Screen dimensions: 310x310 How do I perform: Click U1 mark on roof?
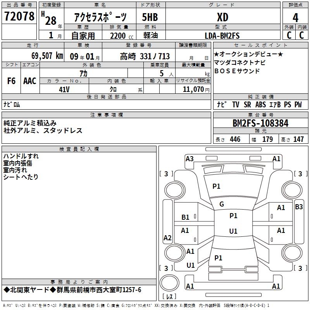click(233, 231)
